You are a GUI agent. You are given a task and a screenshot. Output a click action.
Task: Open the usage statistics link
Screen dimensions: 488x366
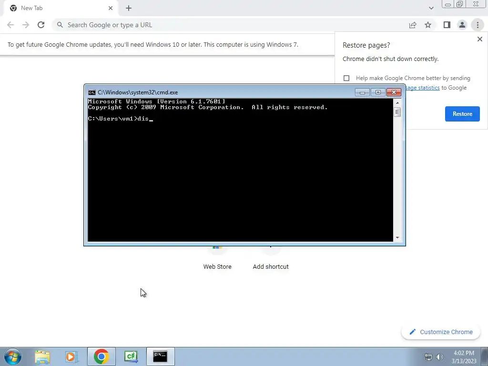point(423,88)
